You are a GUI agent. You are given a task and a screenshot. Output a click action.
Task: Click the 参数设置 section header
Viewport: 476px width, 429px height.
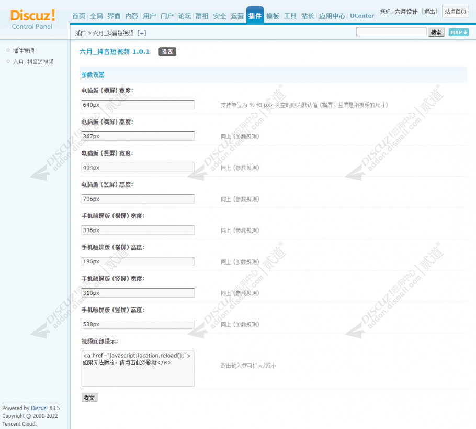point(93,74)
